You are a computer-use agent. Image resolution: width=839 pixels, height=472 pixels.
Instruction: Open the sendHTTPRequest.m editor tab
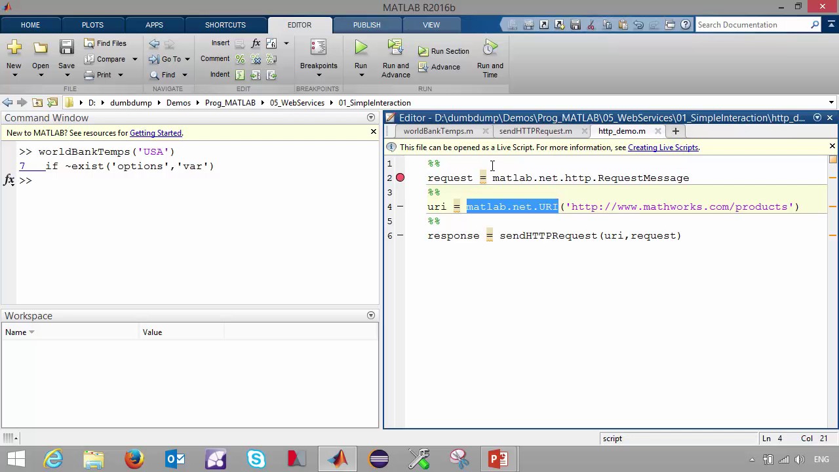click(536, 131)
